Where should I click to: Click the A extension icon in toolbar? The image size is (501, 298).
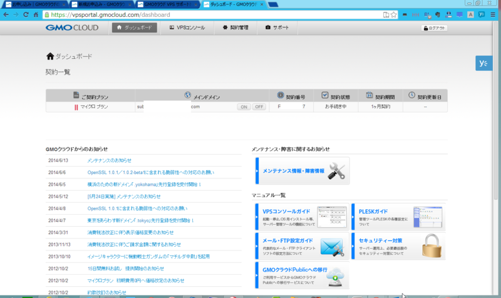[470, 14]
